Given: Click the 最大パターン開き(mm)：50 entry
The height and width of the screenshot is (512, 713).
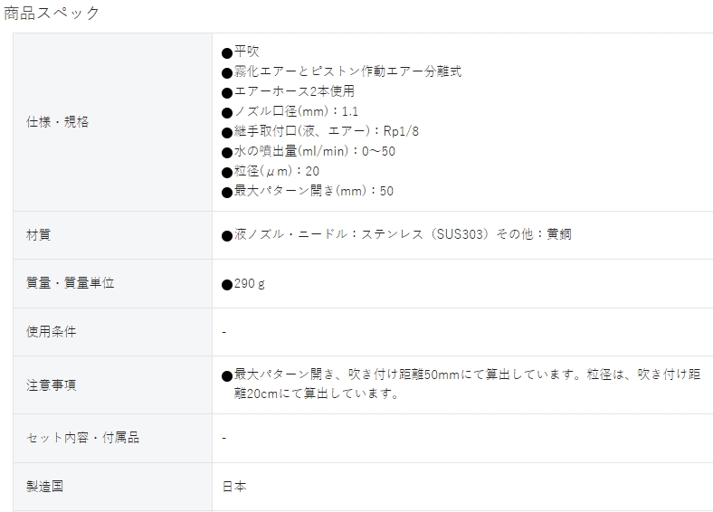Looking at the screenshot, I should (x=308, y=191).
